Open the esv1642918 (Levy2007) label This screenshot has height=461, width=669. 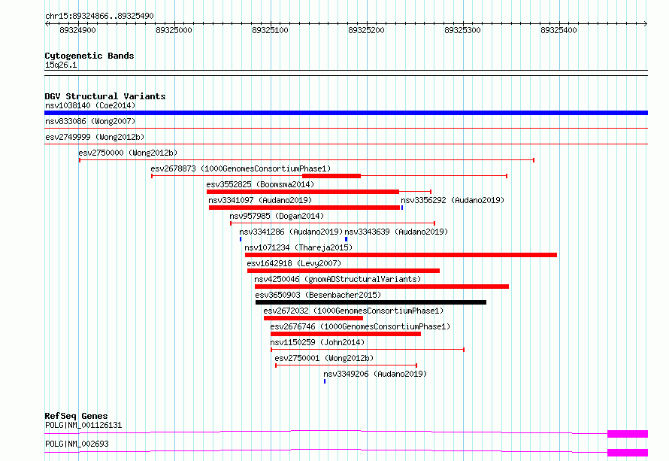(x=294, y=263)
